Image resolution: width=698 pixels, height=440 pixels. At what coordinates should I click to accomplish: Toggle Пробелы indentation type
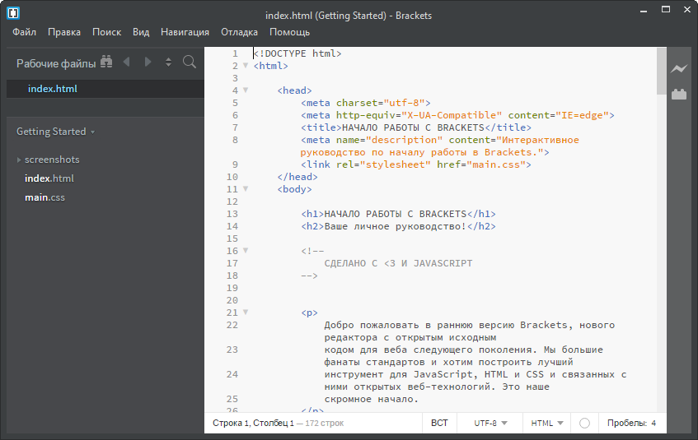click(x=627, y=423)
